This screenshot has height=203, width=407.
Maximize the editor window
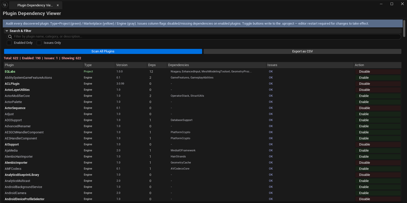pos(392,4)
